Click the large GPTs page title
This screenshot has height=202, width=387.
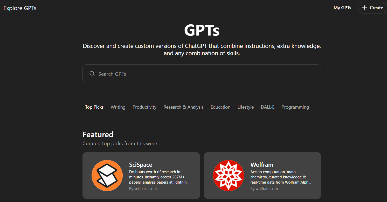[x=202, y=30]
